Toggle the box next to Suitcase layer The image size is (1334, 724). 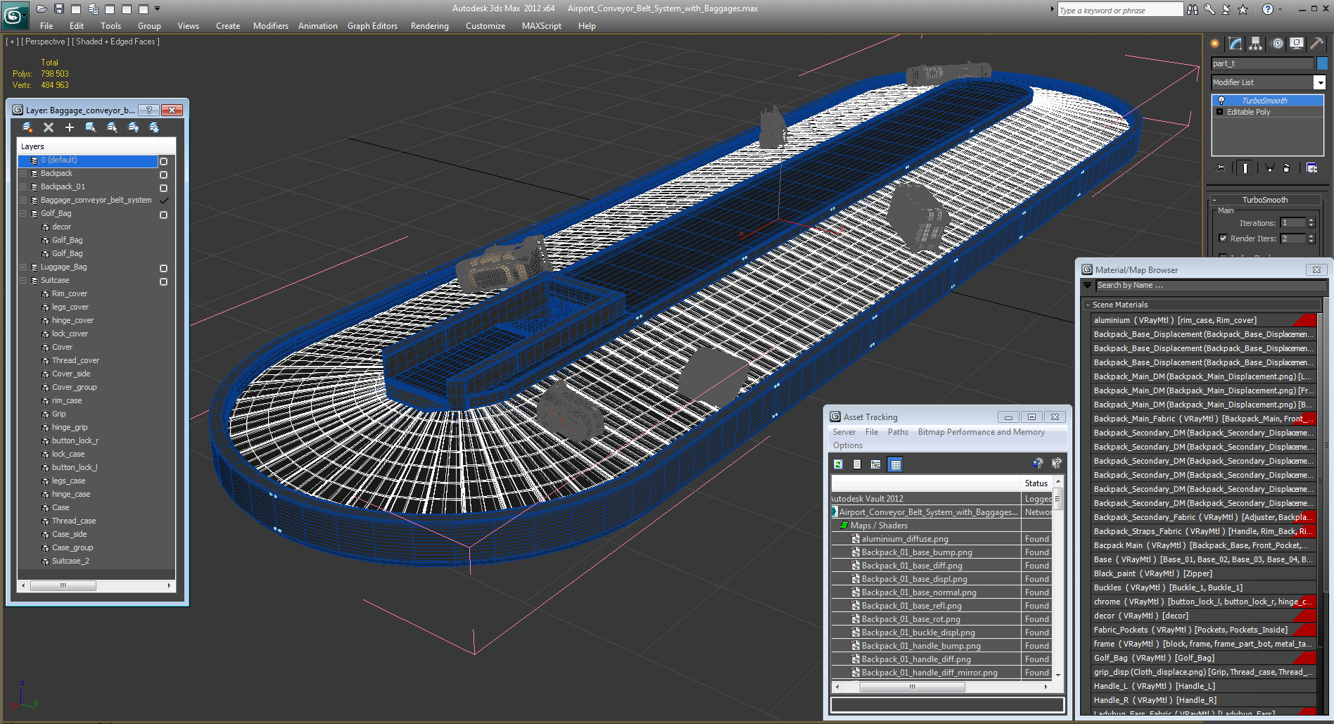163,281
